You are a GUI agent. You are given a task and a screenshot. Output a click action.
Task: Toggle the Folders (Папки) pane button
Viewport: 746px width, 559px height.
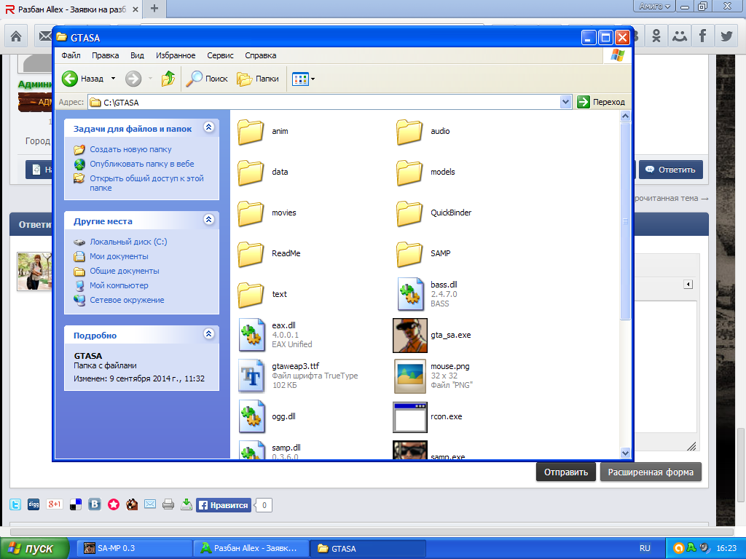tap(257, 79)
